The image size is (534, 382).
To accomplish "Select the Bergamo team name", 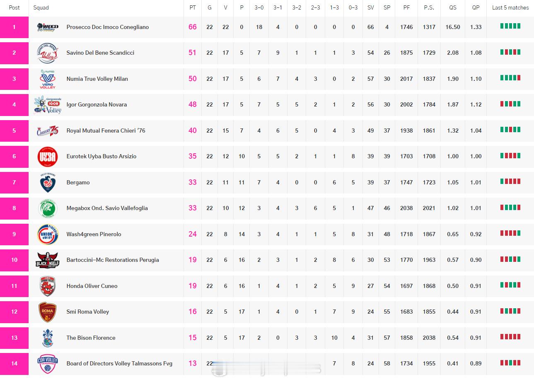I will coord(78,183).
